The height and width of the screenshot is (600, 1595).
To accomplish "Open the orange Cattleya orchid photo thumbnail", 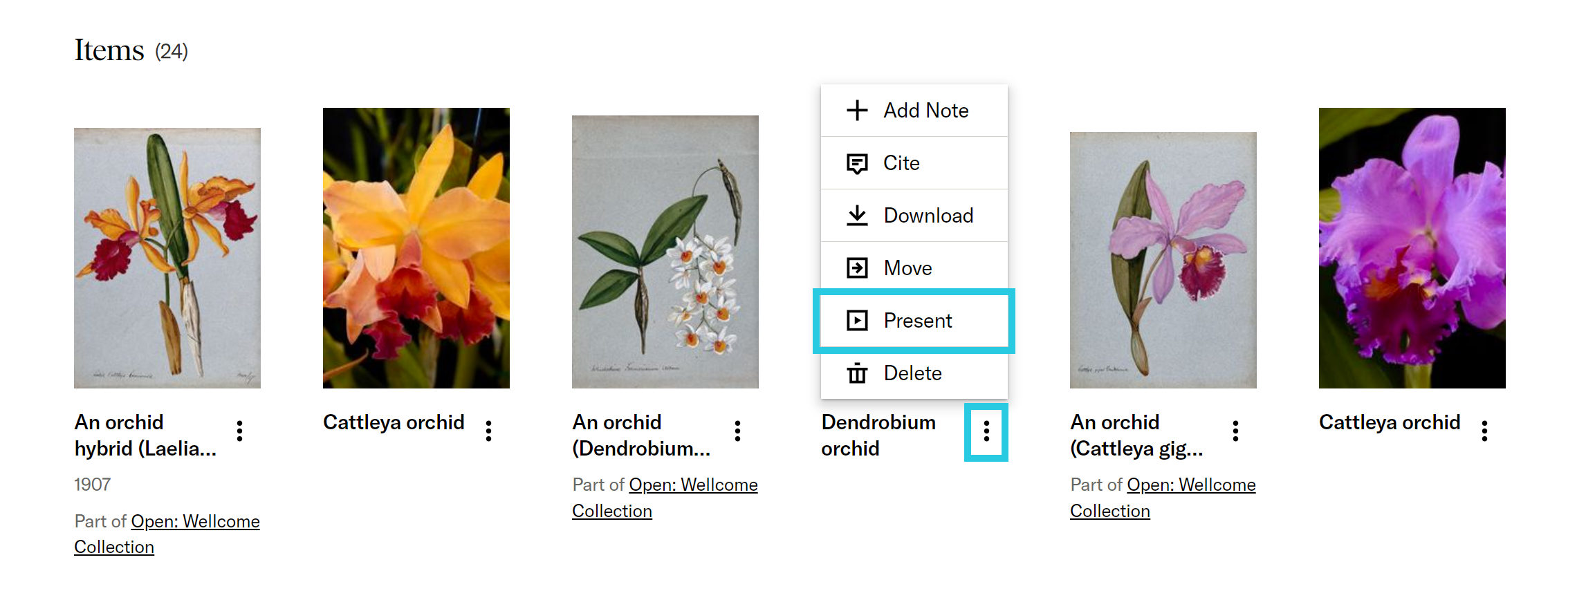I will point(416,248).
